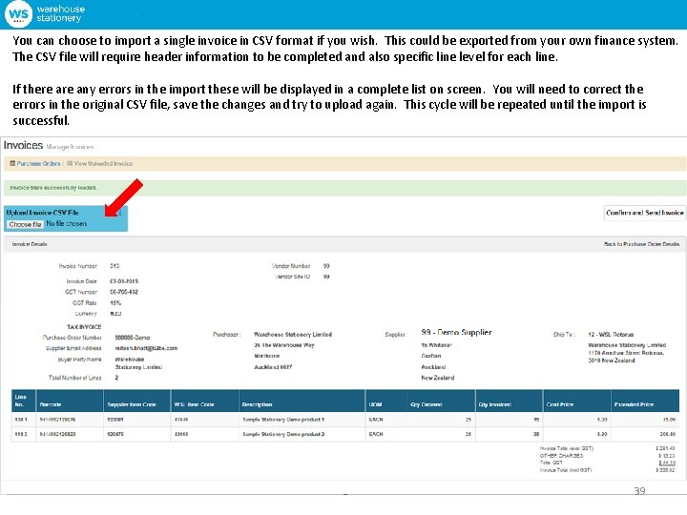Click the 15% GST Rate value

[115, 302]
